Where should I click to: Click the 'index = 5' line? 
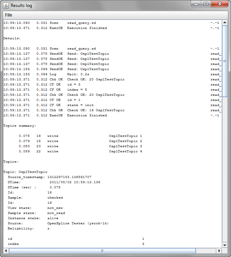[77, 90]
